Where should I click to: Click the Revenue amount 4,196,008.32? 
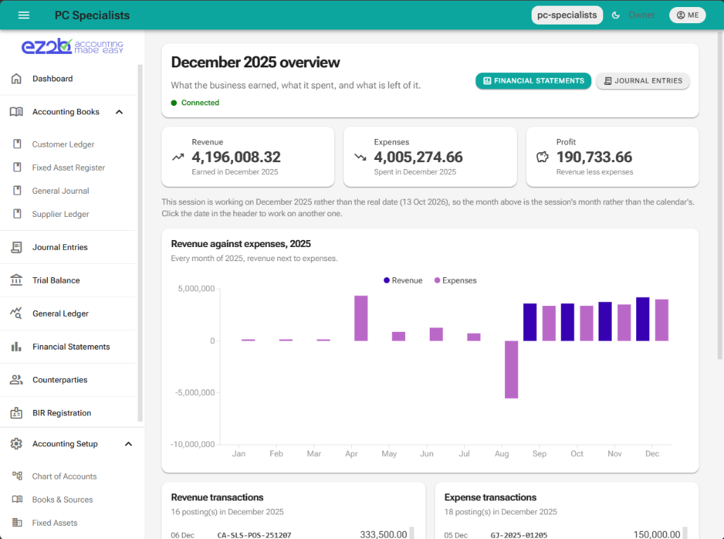236,157
